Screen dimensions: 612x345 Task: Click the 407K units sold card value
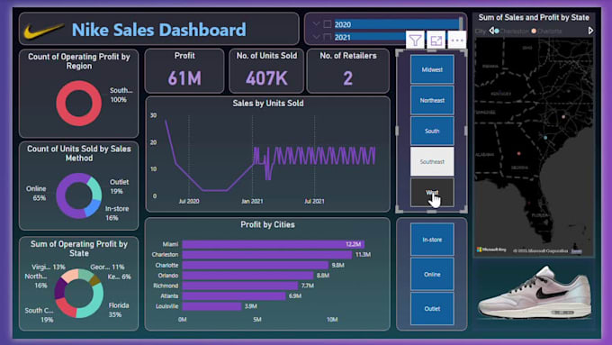pyautogui.click(x=267, y=78)
